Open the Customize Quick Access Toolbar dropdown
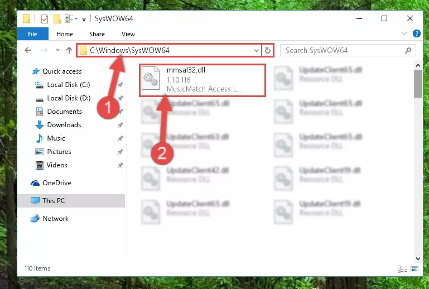Viewport: 429px width, 289px height. click(84, 19)
